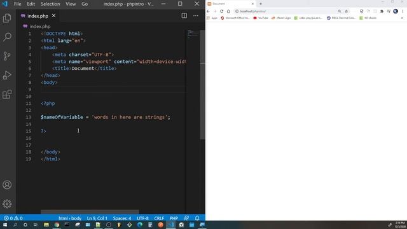Click index.php in the breadcrumb bar

39,27
